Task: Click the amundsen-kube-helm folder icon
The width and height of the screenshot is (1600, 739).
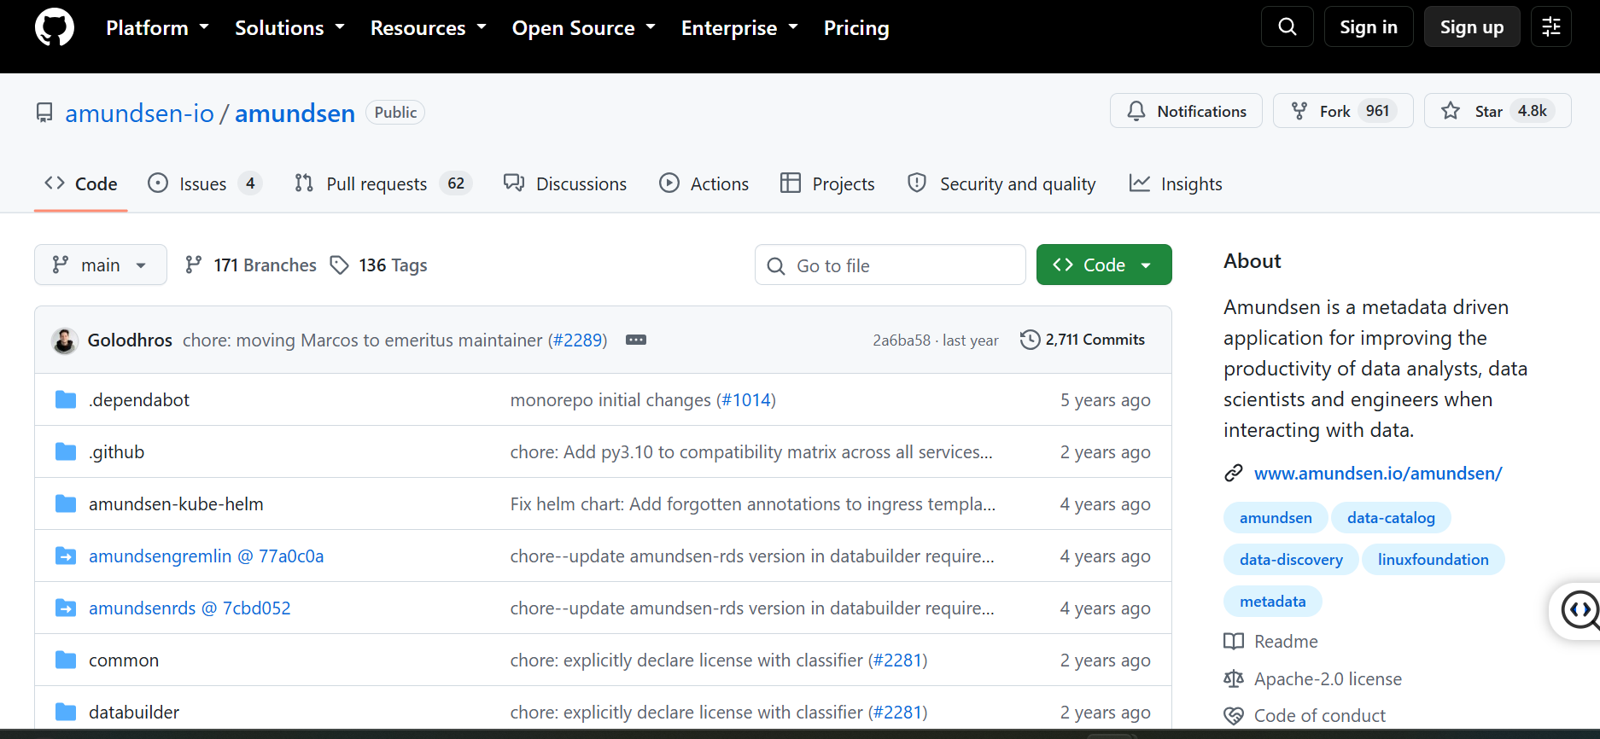Action: (x=66, y=503)
